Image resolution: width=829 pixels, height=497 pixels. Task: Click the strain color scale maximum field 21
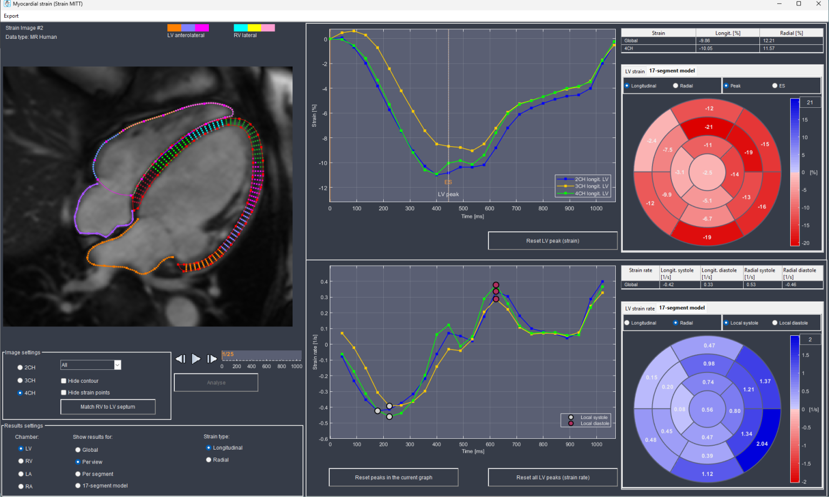(810, 102)
